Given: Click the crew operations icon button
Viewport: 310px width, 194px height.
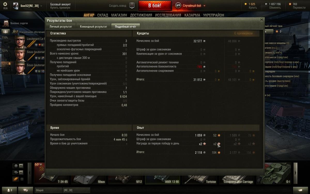Looking at the screenshot, I should coord(6,32).
